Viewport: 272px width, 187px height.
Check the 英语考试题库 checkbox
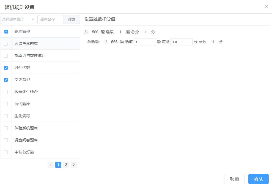click(x=6, y=43)
